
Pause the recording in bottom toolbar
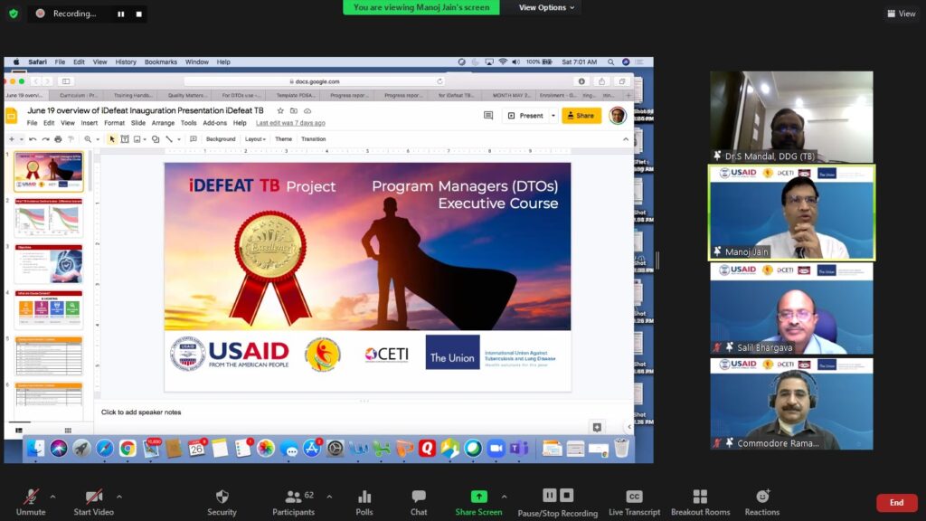click(x=549, y=495)
